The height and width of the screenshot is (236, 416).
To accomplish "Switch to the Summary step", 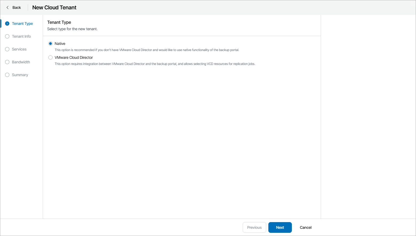I will point(20,75).
